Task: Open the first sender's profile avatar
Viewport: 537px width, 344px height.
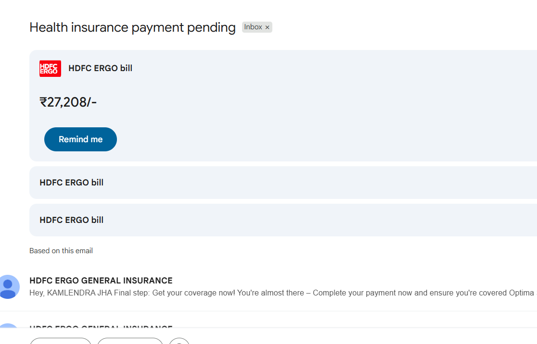Action: [x=8, y=286]
